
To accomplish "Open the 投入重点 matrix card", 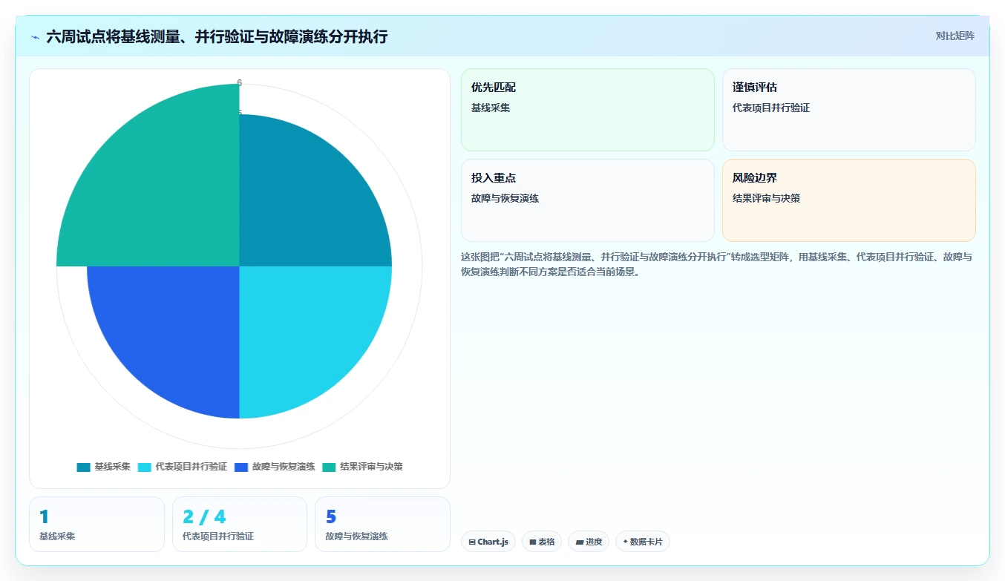I will [x=587, y=200].
